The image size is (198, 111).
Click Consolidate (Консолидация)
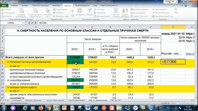[138, 13]
